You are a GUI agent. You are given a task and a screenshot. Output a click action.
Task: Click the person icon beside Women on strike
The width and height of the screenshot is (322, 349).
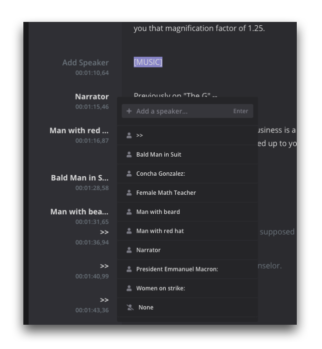pos(129,289)
